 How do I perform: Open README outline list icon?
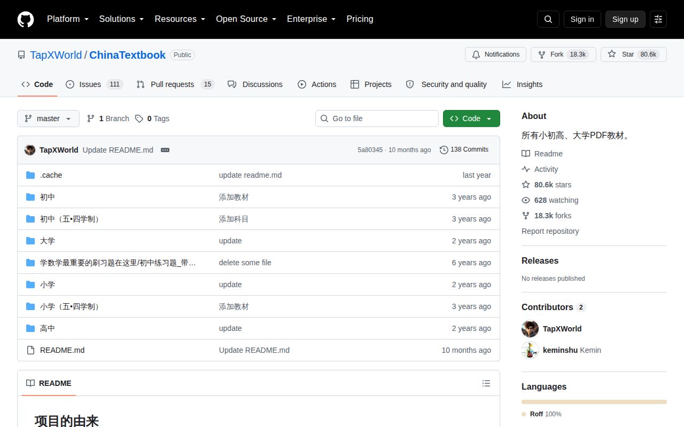pyautogui.click(x=486, y=383)
